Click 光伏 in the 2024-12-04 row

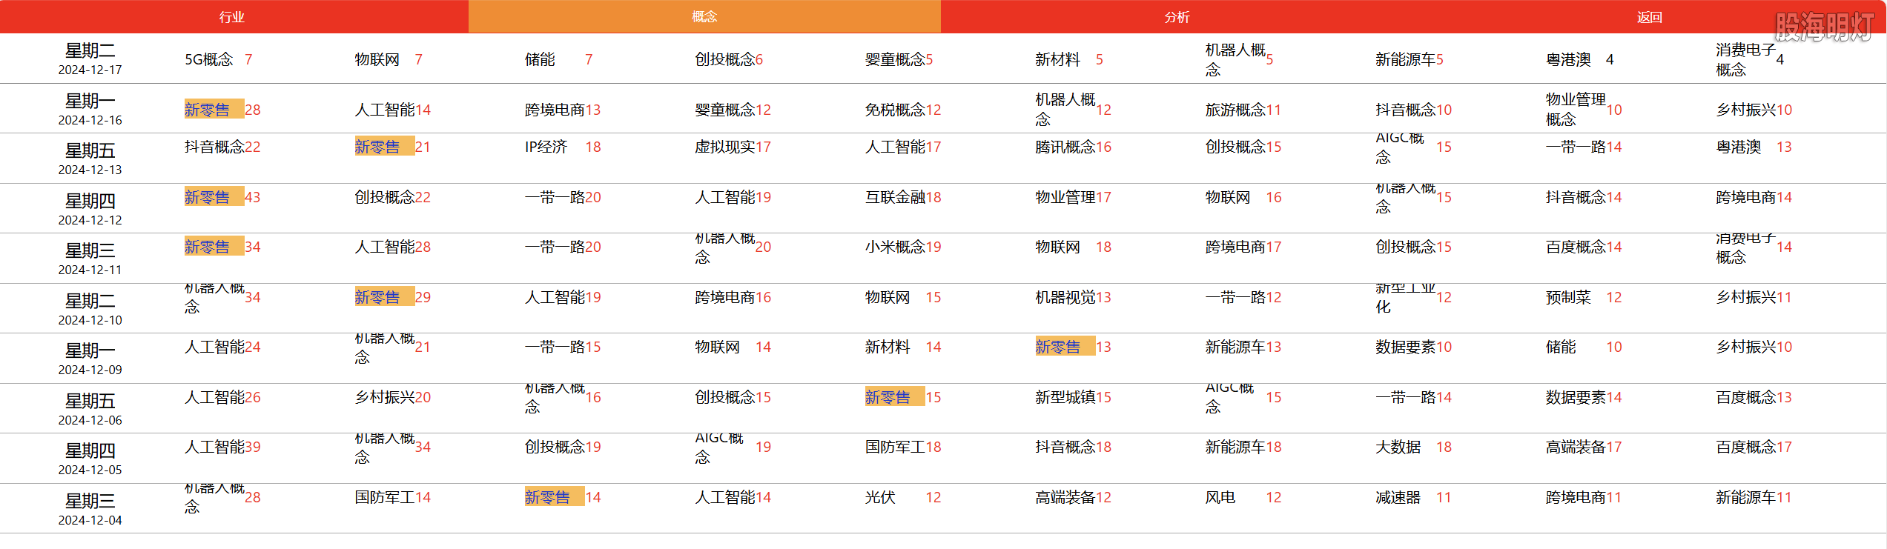tap(880, 497)
